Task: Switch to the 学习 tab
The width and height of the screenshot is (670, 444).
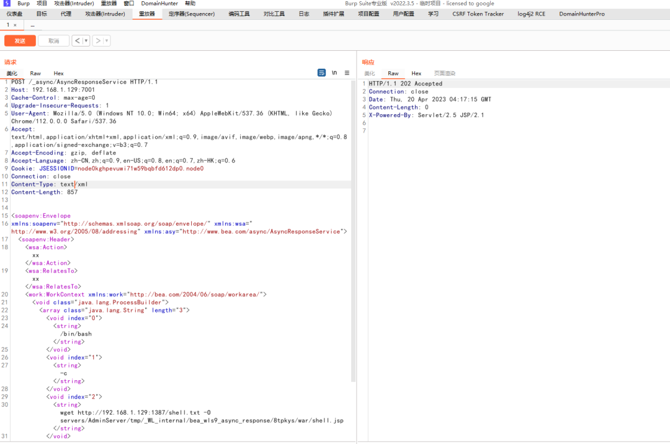Action: click(433, 14)
